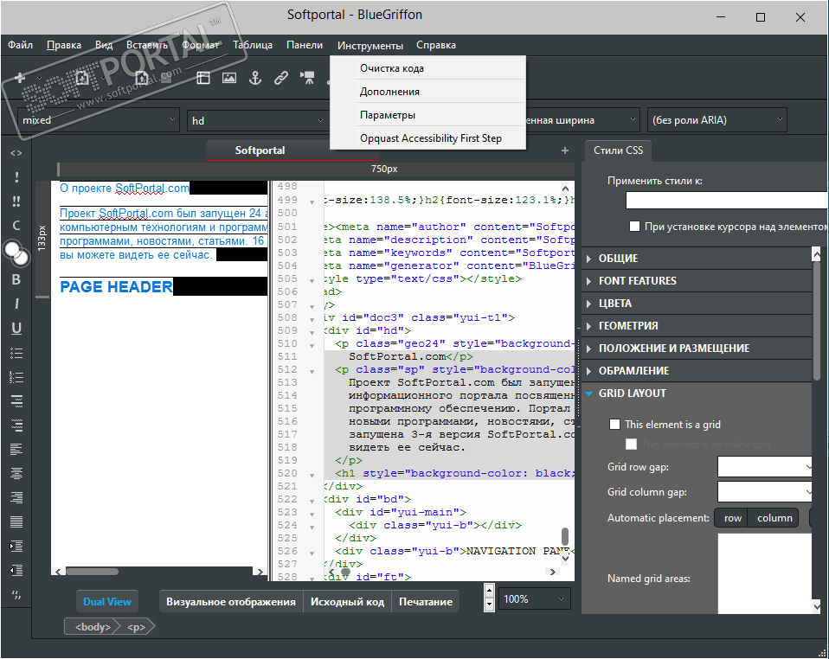The image size is (829, 659).
Task: Collapse the GRID LAYOUT section
Action: click(x=697, y=393)
